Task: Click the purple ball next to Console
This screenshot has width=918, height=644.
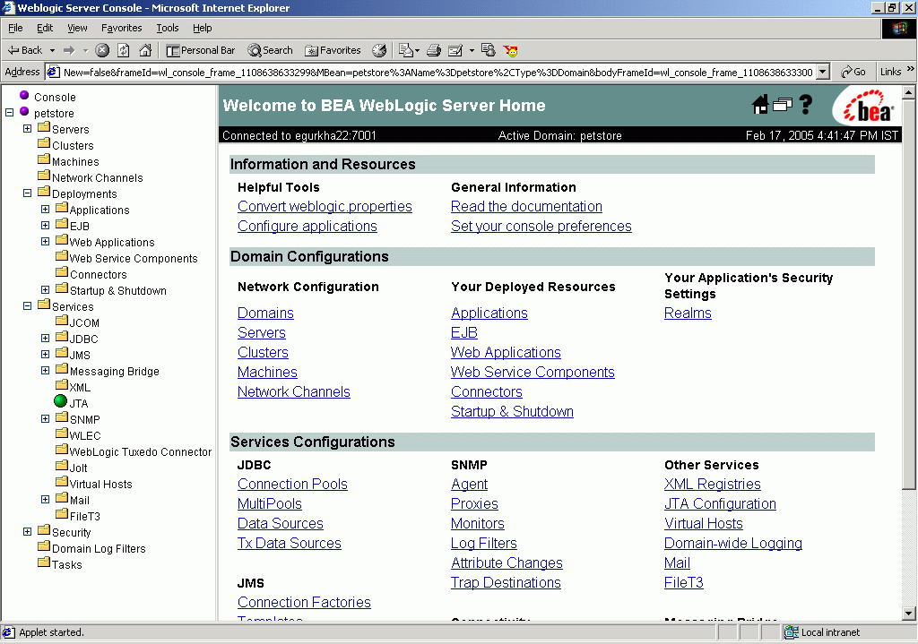Action: coord(24,95)
